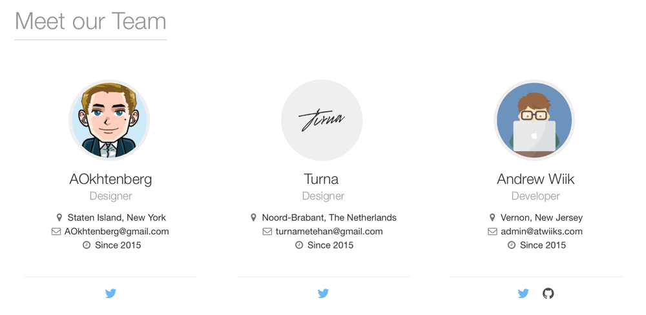Viewport: 646px width, 315px height.
Task: Click the Andrew Wiik name heading
Action: 536,179
